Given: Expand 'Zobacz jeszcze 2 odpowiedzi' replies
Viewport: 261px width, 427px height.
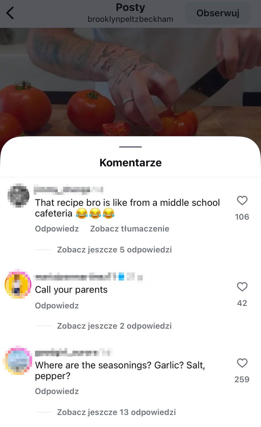Looking at the screenshot, I should coord(114,326).
